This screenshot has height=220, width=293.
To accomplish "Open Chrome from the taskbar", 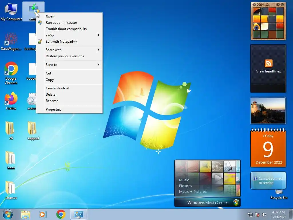I will (x=61, y=214).
